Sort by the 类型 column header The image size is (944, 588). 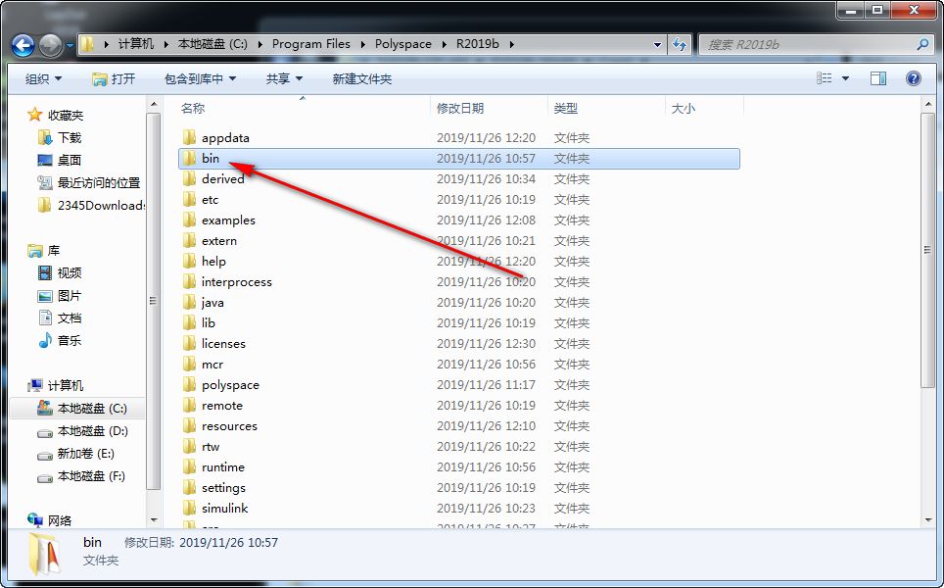tap(566, 109)
